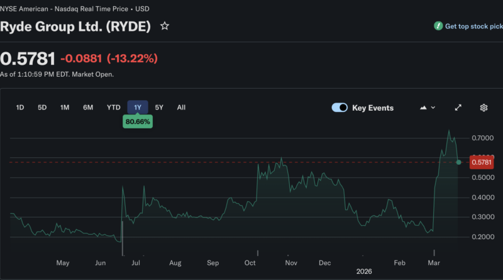Select the 1D time range

[x=20, y=108]
